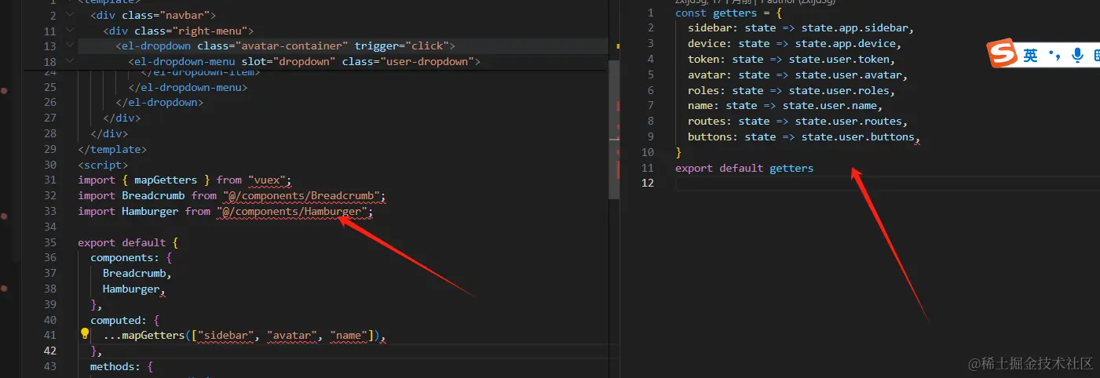Jump to sticky line div class="right-menu"

pyautogui.click(x=178, y=31)
